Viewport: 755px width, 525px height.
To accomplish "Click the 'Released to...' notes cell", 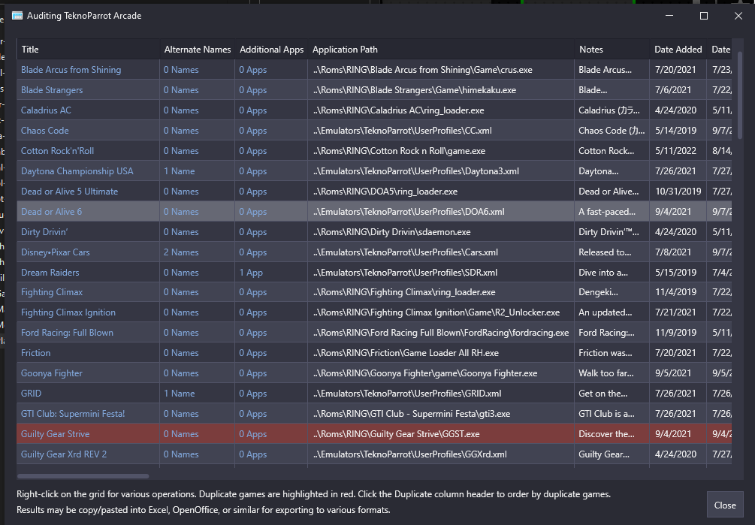I will (612, 252).
